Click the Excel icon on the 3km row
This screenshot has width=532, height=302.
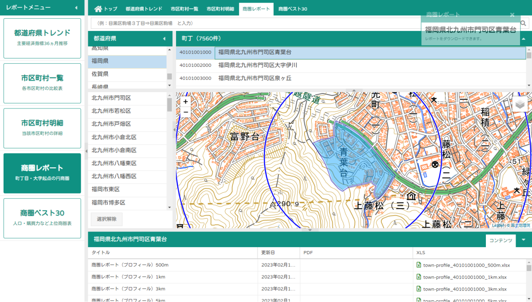[418, 289]
